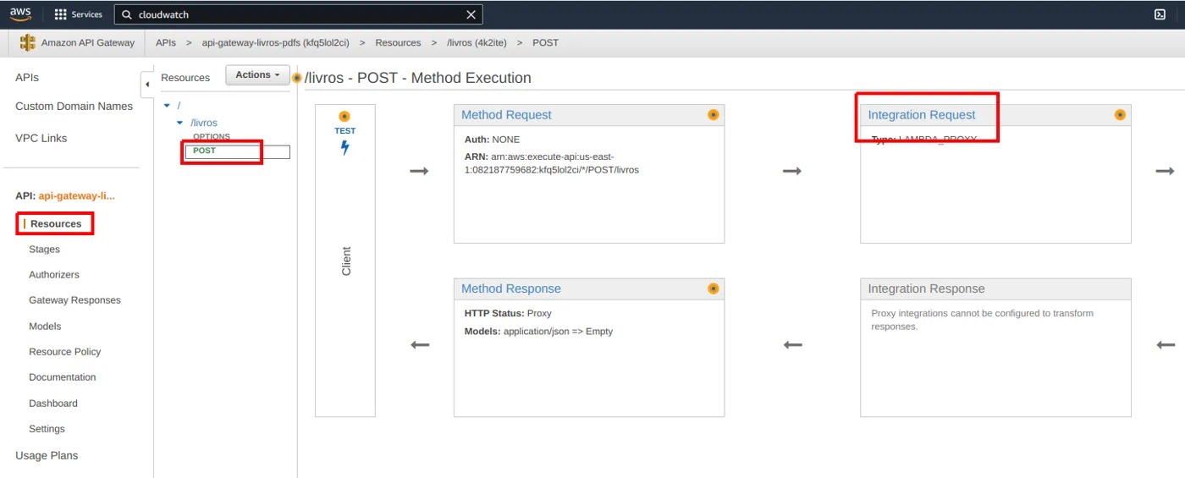Open Authorizers in the sidebar
The height and width of the screenshot is (478, 1185).
pyautogui.click(x=54, y=275)
